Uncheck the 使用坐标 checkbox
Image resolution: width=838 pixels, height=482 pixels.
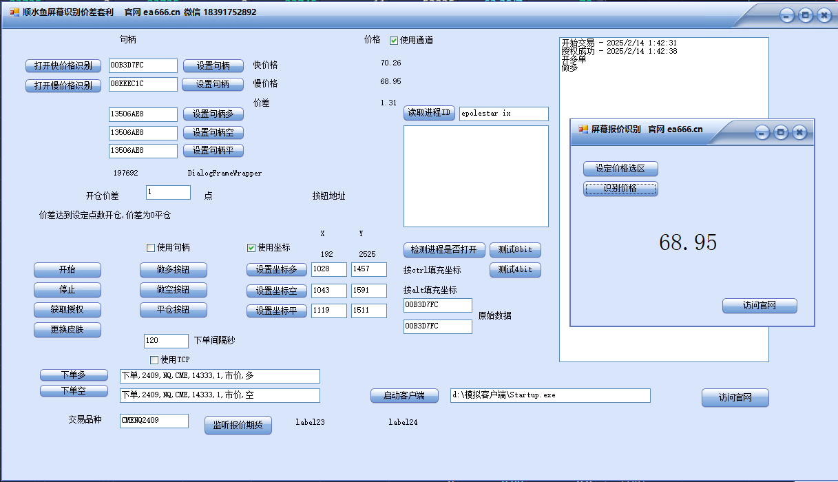251,248
